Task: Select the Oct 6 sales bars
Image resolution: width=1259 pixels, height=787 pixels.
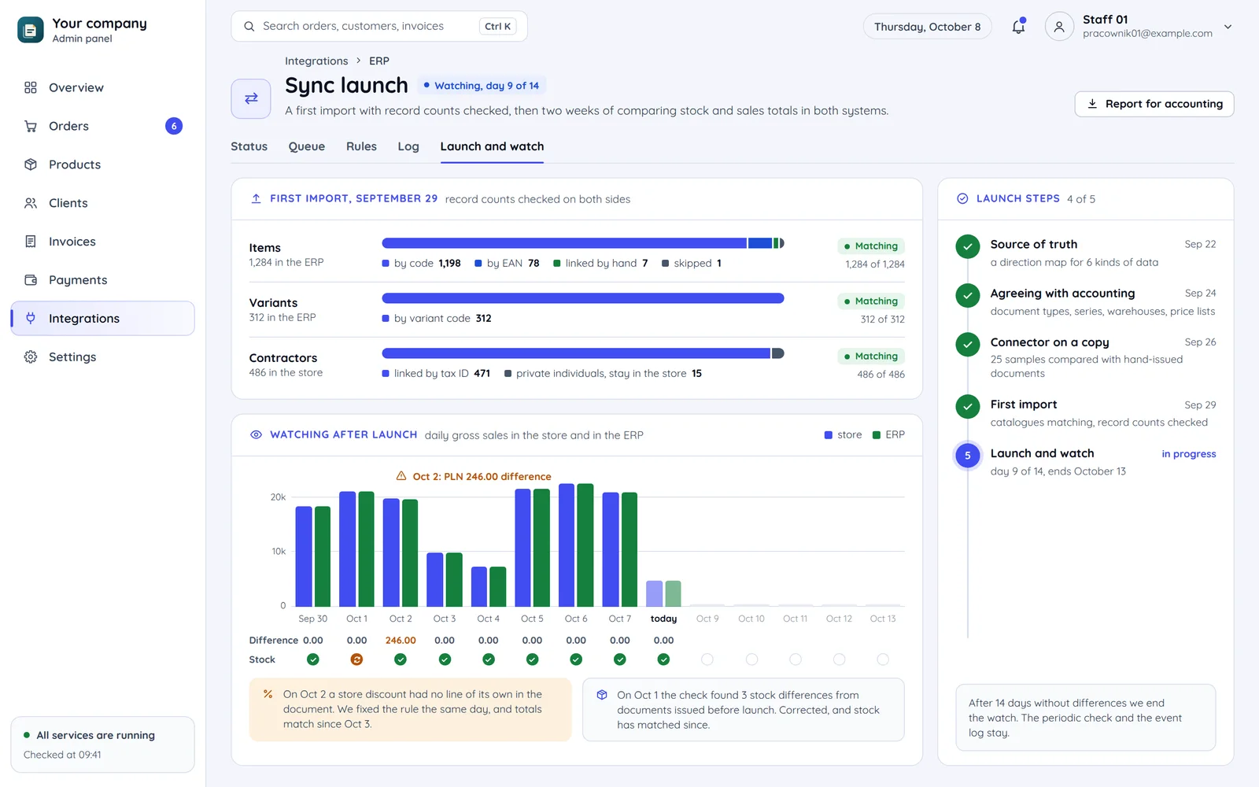Action: [576, 545]
